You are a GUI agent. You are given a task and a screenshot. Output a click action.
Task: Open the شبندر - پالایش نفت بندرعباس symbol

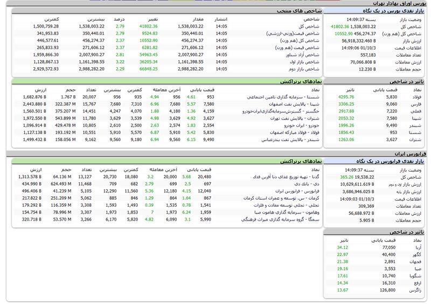coord(290,140)
